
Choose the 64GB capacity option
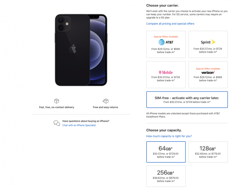coord(166,152)
